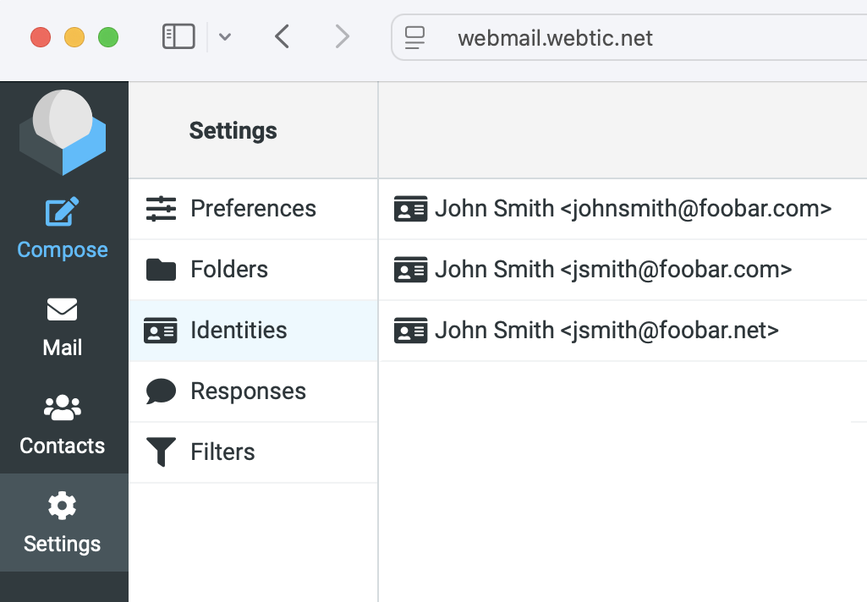This screenshot has width=867, height=602.
Task: Click the jsmith@foobar.com identity card icon
Action: [x=411, y=270]
